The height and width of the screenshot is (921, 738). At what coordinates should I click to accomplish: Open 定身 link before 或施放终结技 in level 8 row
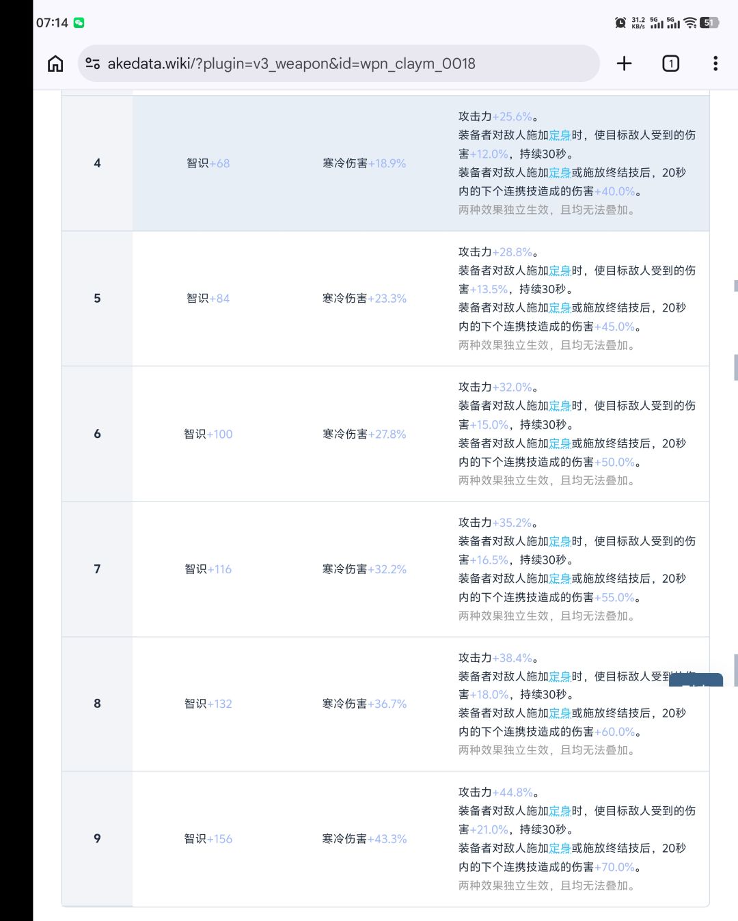coord(560,713)
